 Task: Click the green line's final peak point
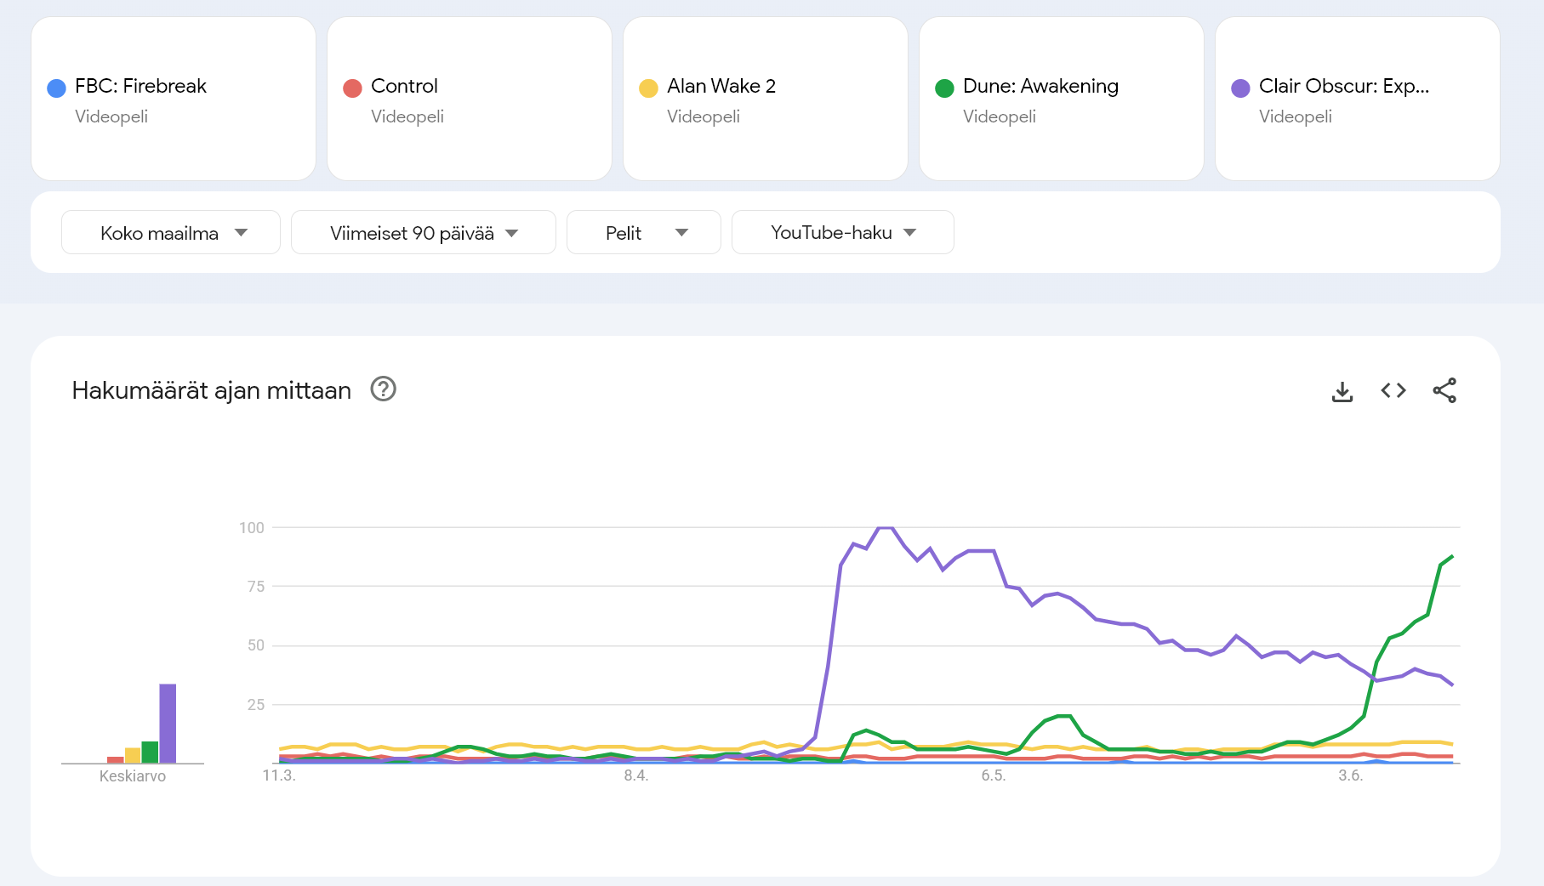pyautogui.click(x=1451, y=557)
